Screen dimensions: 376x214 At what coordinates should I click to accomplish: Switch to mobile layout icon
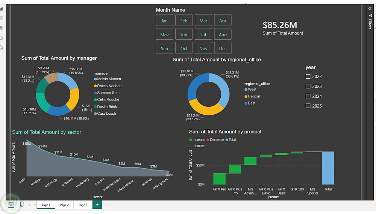click(x=22, y=204)
